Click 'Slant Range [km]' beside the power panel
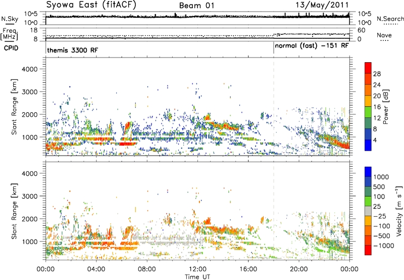 tap(14, 107)
